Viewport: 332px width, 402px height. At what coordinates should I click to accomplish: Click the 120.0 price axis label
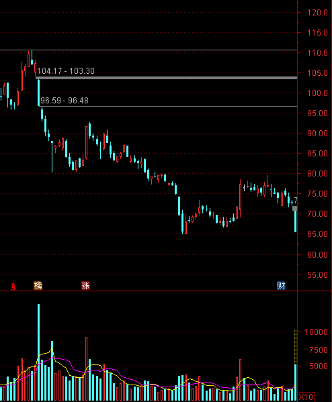click(x=317, y=13)
